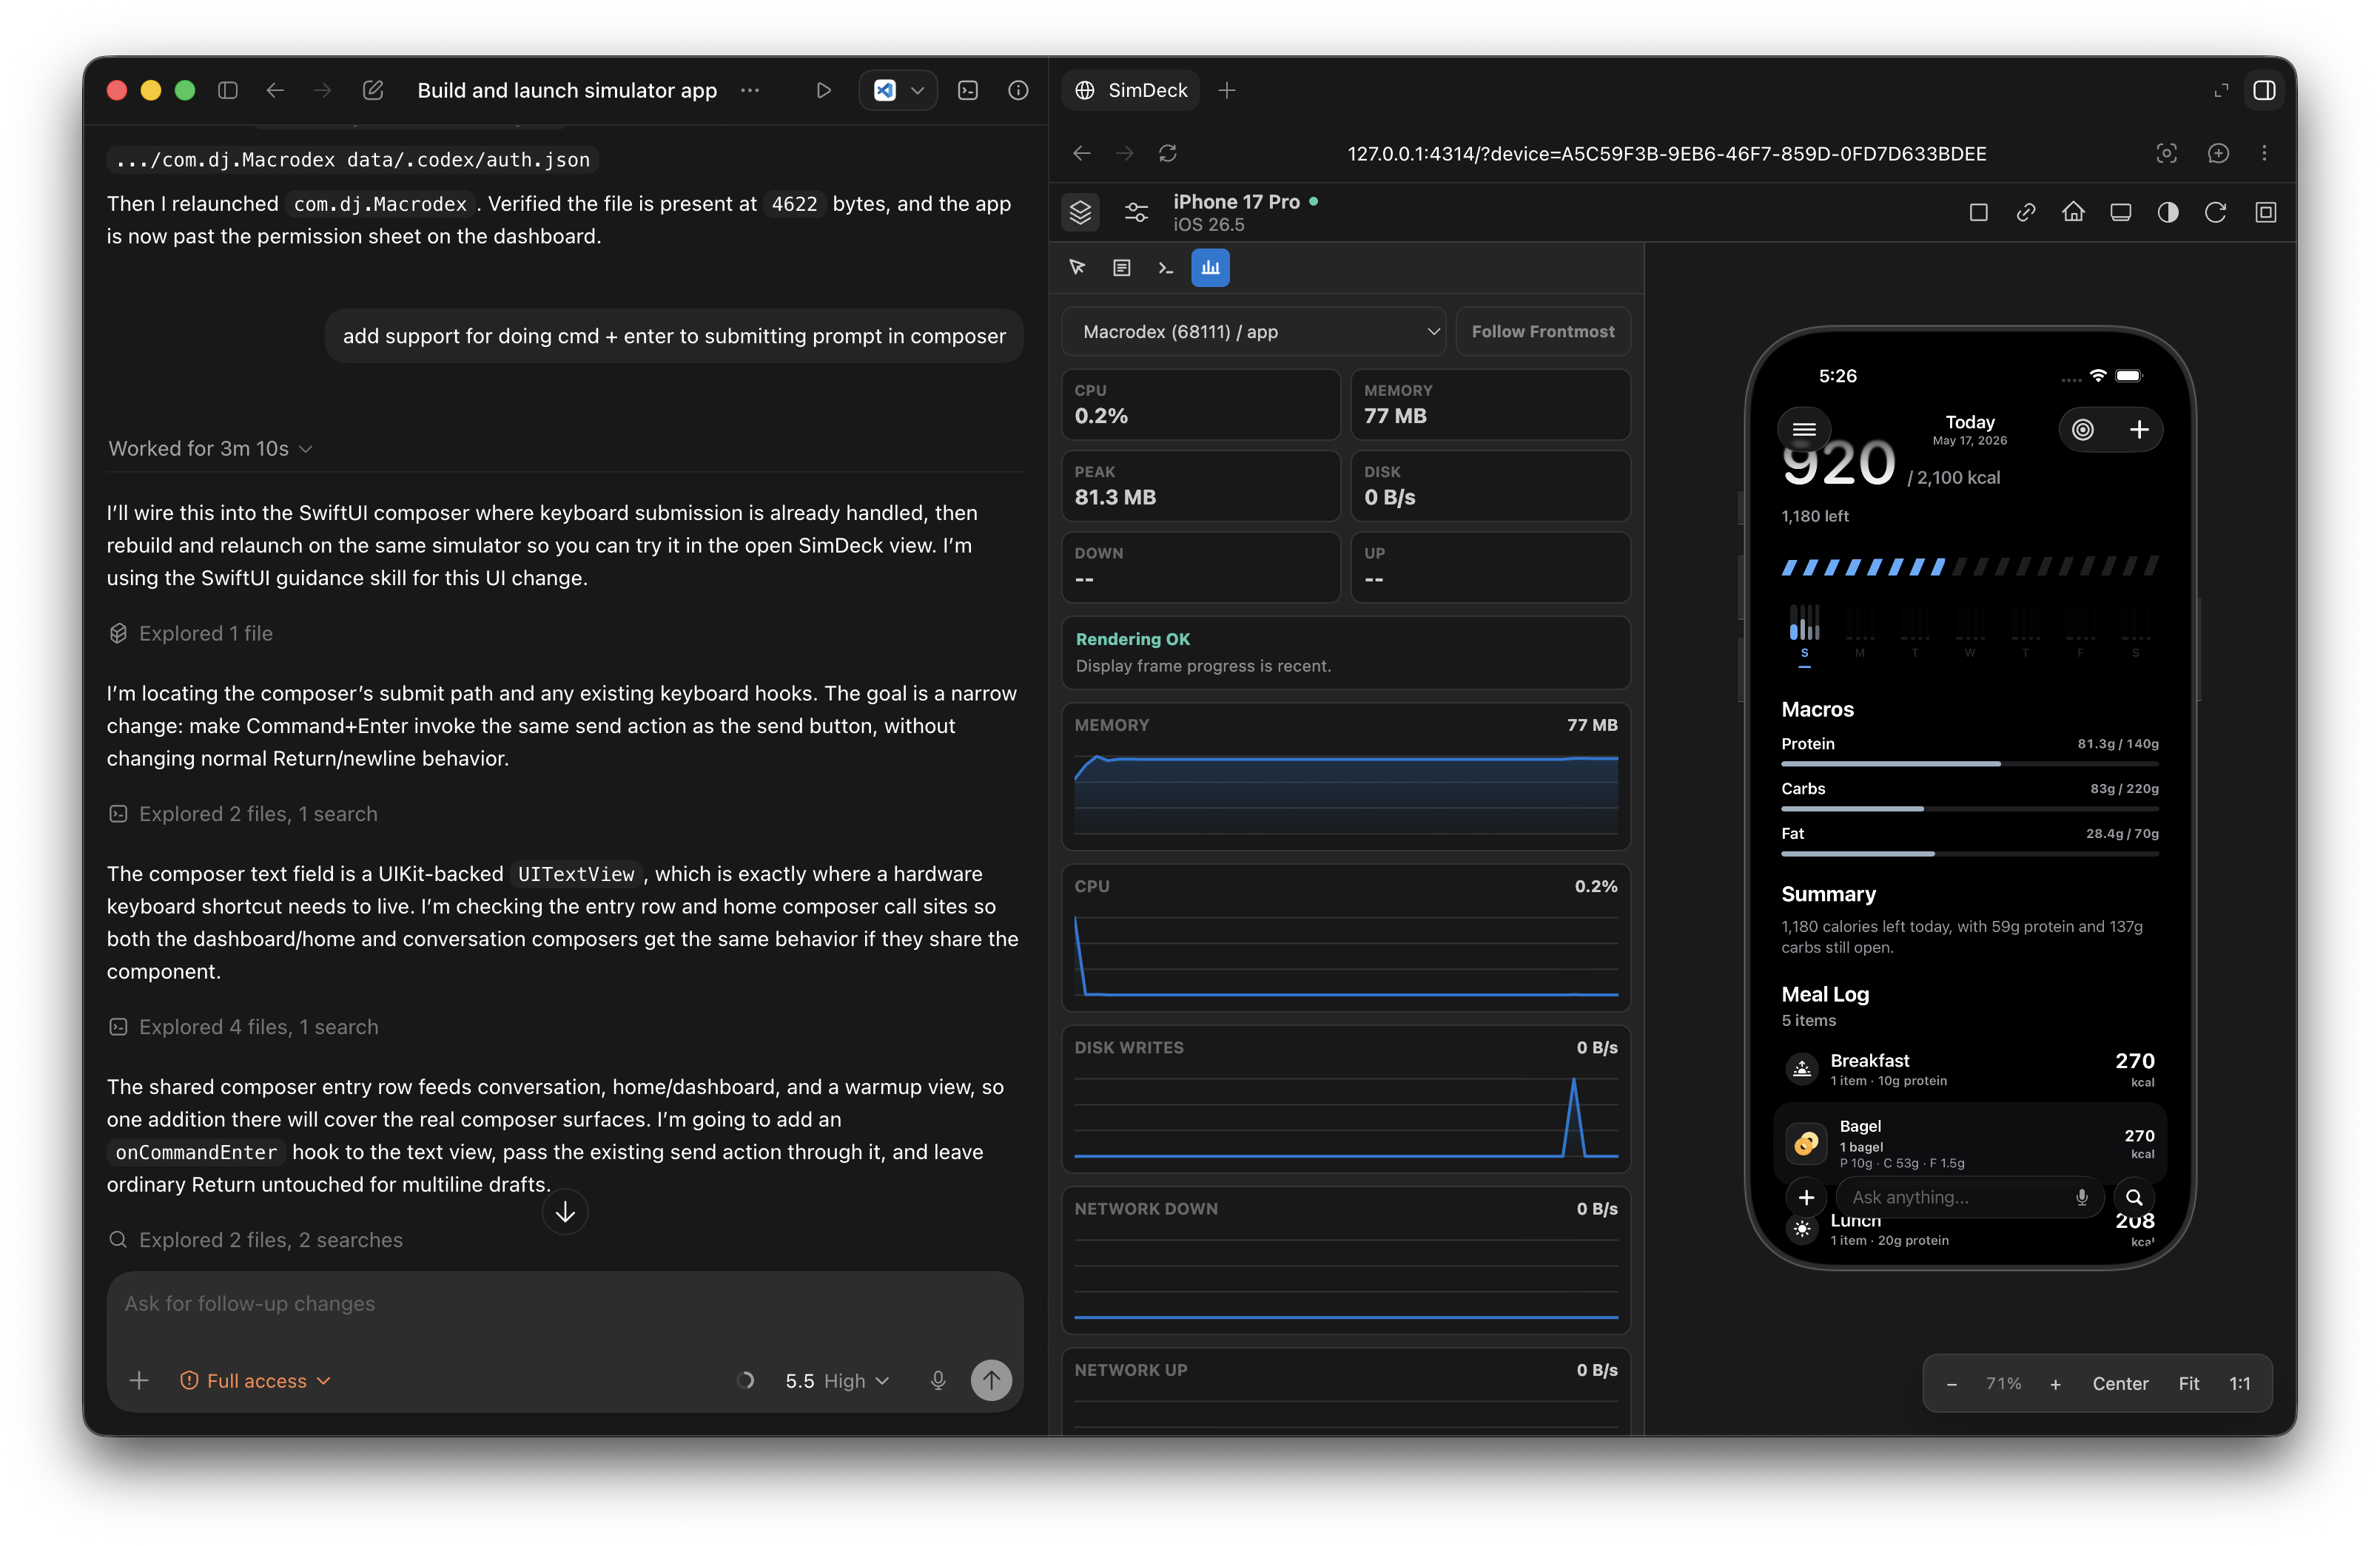Image resolution: width=2380 pixels, height=1546 pixels.
Task: Tap the search icon in Macrodex composer
Action: pyautogui.click(x=2134, y=1198)
